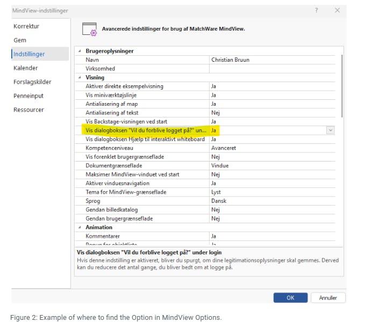Select the Antialiasering af map row
This screenshot has width=365, height=322.
pyautogui.click(x=205, y=104)
